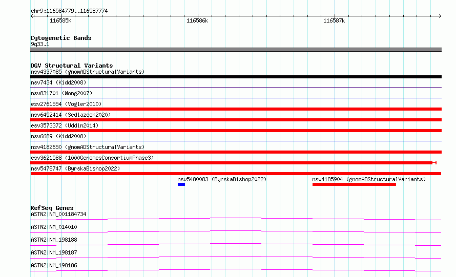
Task: Click the red nsv4185904 gnomAD variant bar
Action: click(x=354, y=184)
